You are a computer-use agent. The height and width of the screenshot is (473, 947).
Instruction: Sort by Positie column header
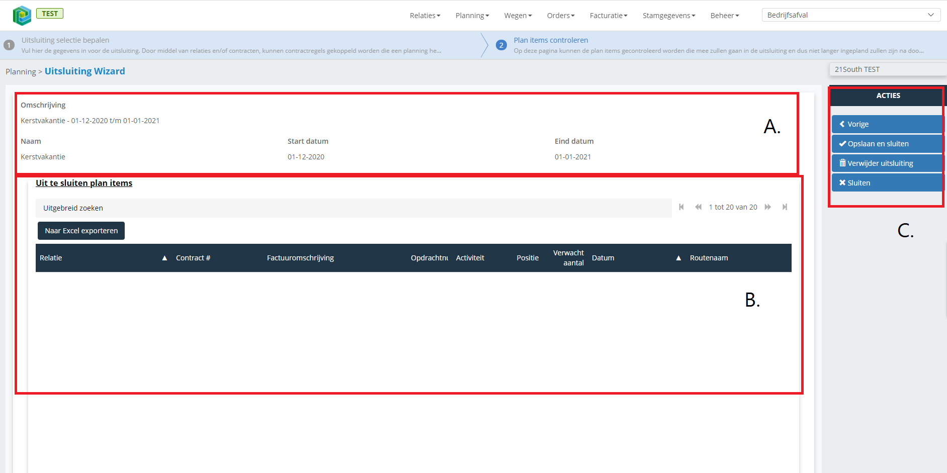pyautogui.click(x=528, y=258)
